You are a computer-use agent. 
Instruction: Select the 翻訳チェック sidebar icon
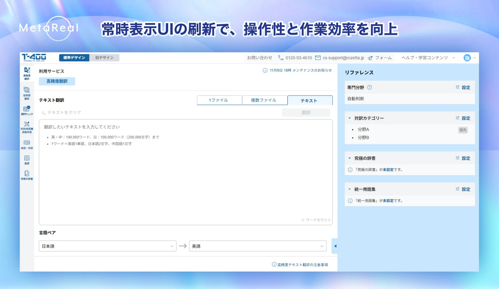tap(27, 110)
